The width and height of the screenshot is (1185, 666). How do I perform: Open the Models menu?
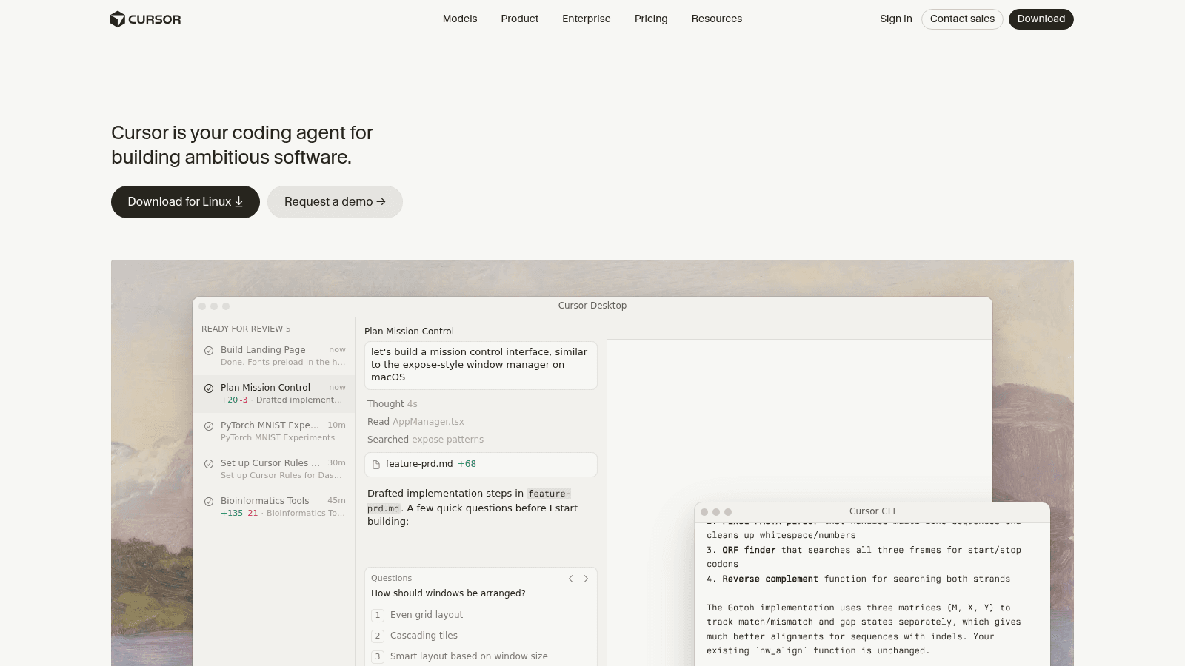coord(460,19)
